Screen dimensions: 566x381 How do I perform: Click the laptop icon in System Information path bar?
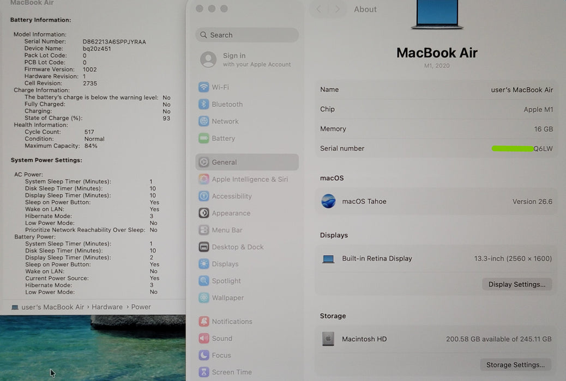15,307
